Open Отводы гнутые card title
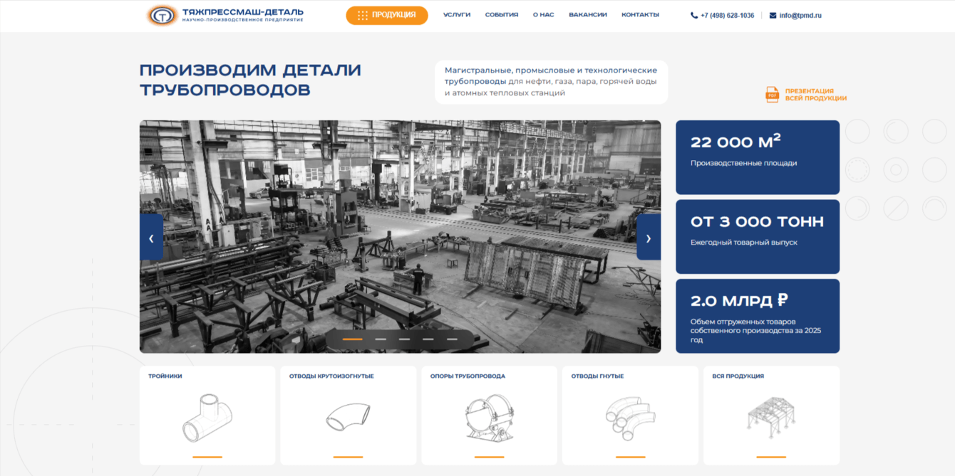The image size is (955, 476). click(x=597, y=376)
